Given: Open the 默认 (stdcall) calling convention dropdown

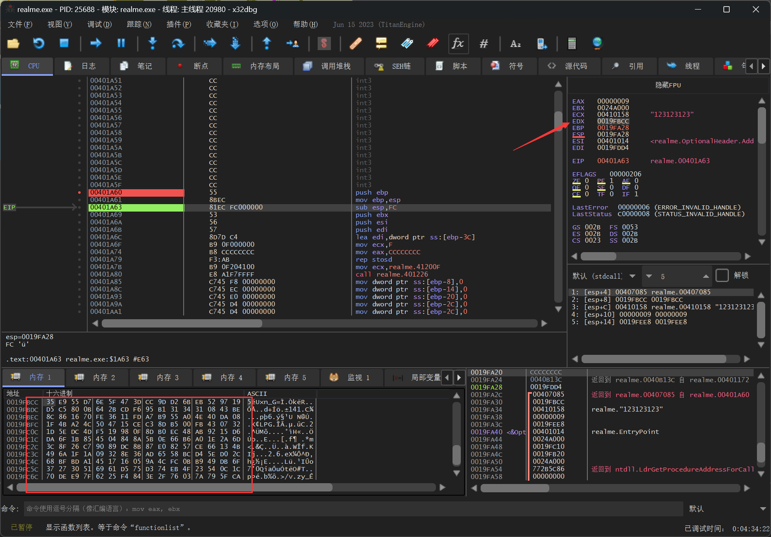Looking at the screenshot, I should point(604,276).
